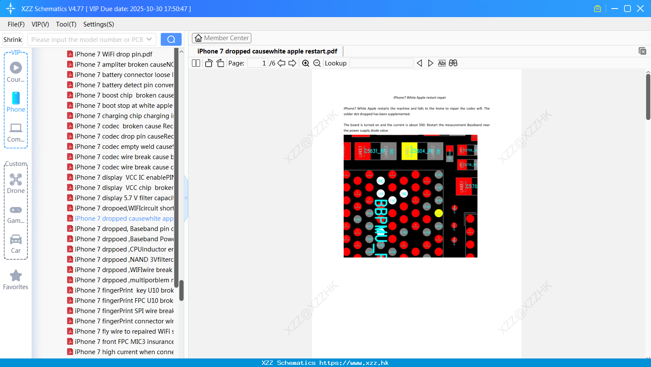This screenshot has width=651, height=367.
Task: Rotate page clockwise
Action: [x=220, y=63]
